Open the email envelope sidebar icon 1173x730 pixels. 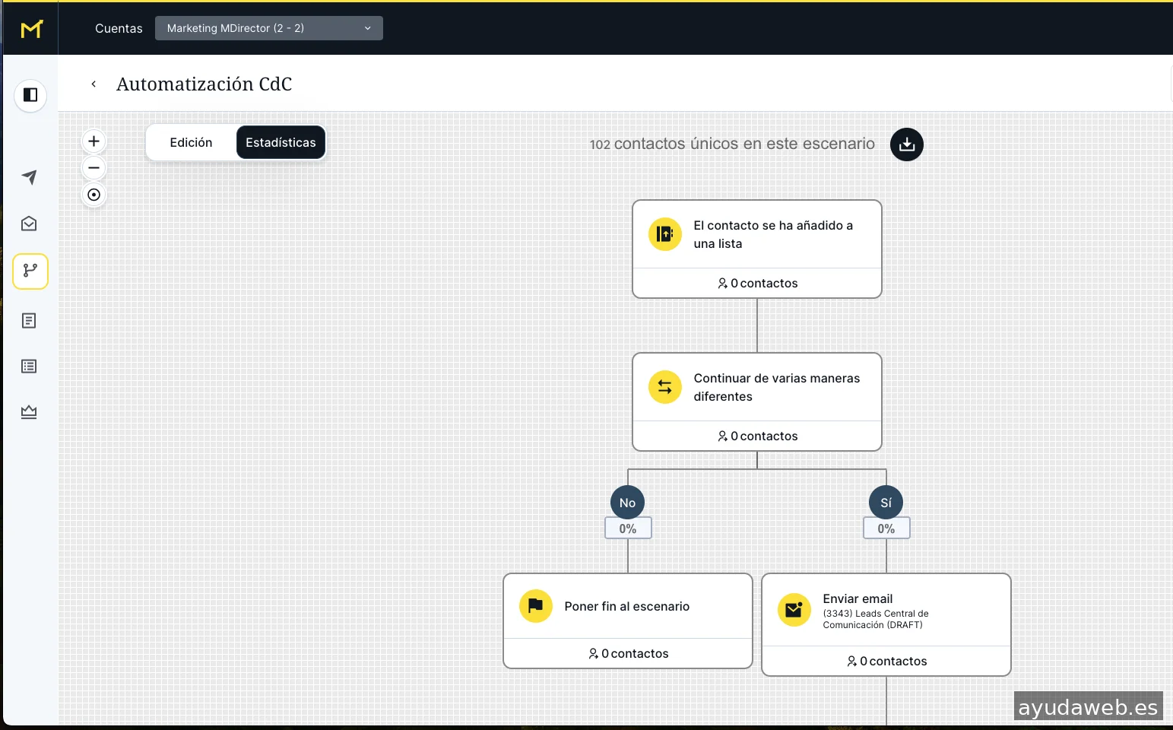pyautogui.click(x=29, y=224)
